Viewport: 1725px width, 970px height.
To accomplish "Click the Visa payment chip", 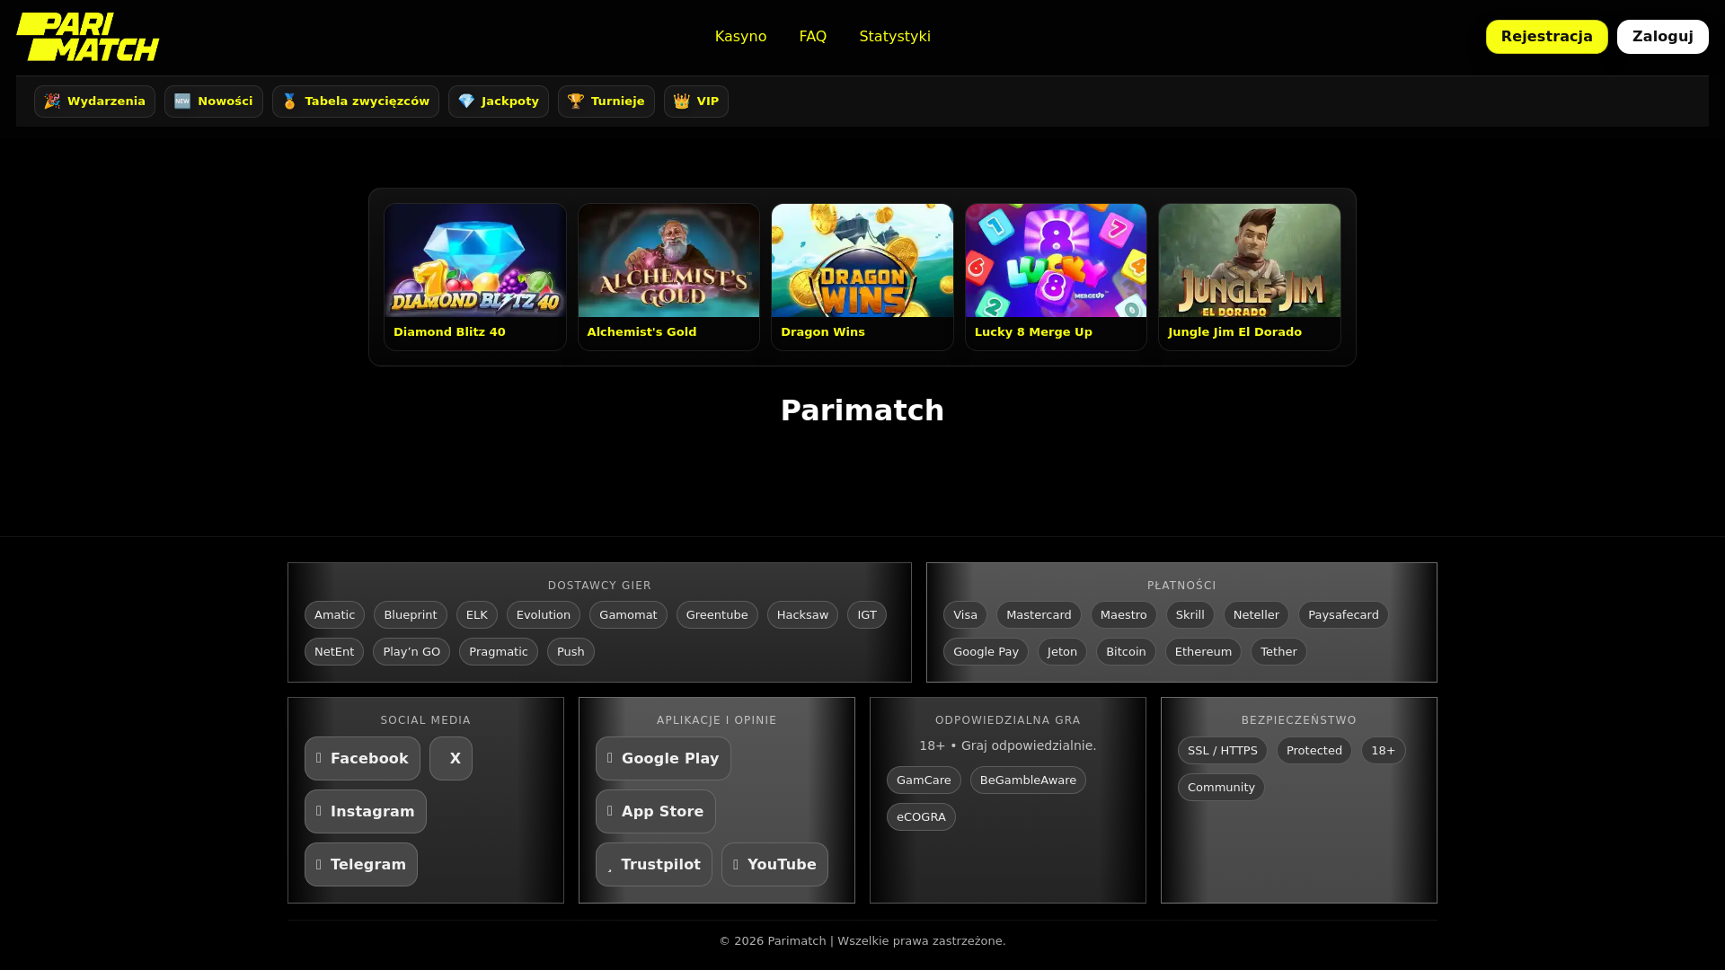I will tap(965, 615).
